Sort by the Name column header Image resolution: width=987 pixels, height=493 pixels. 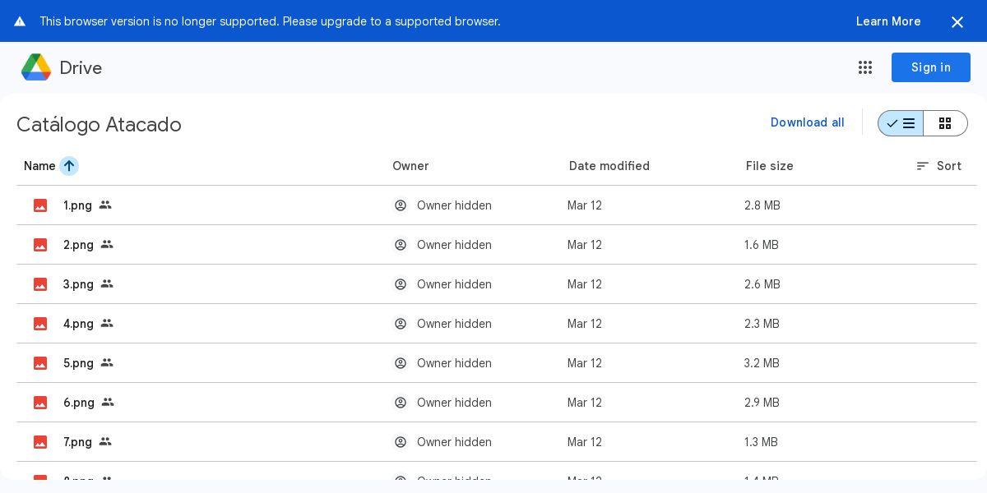39,166
